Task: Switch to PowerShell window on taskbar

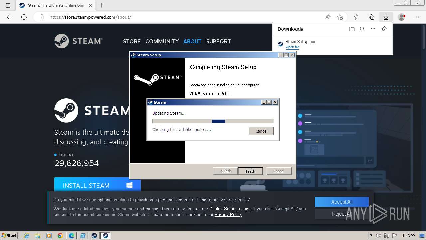Action: click(x=83, y=236)
